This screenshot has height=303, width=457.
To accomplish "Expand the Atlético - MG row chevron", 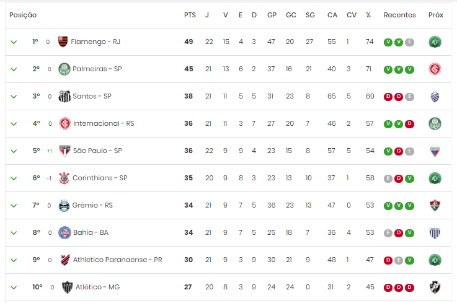I will coord(14,288).
